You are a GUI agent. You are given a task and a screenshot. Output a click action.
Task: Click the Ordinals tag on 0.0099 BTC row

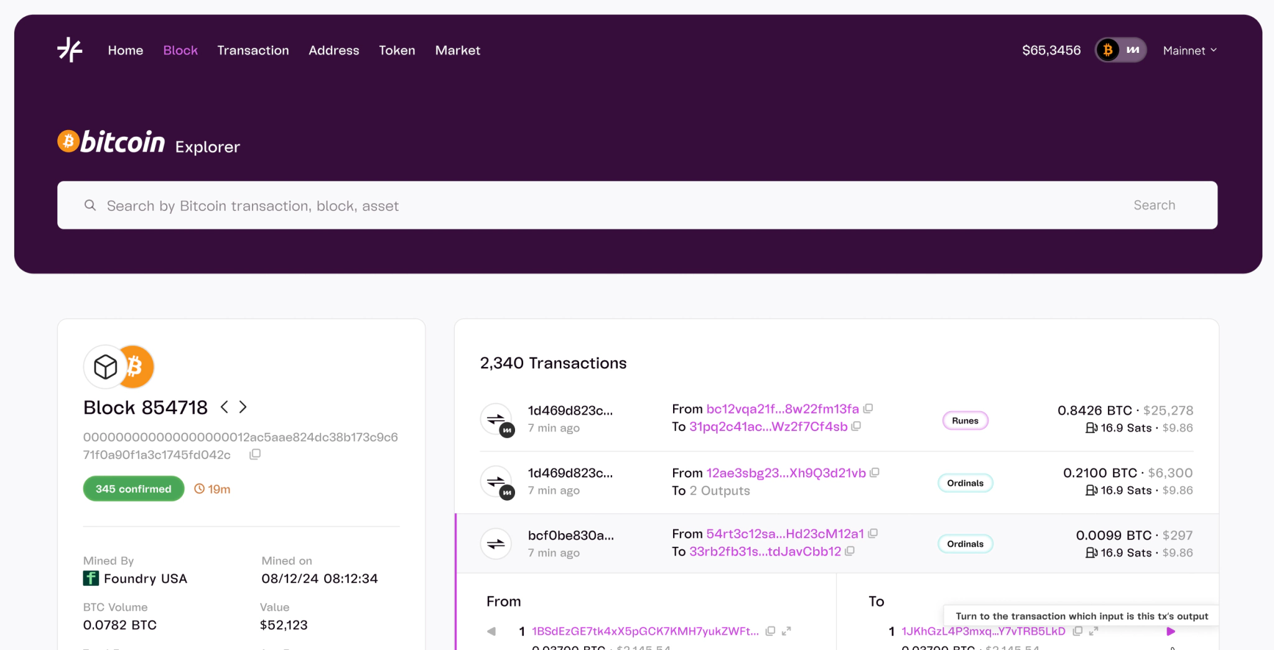point(965,544)
